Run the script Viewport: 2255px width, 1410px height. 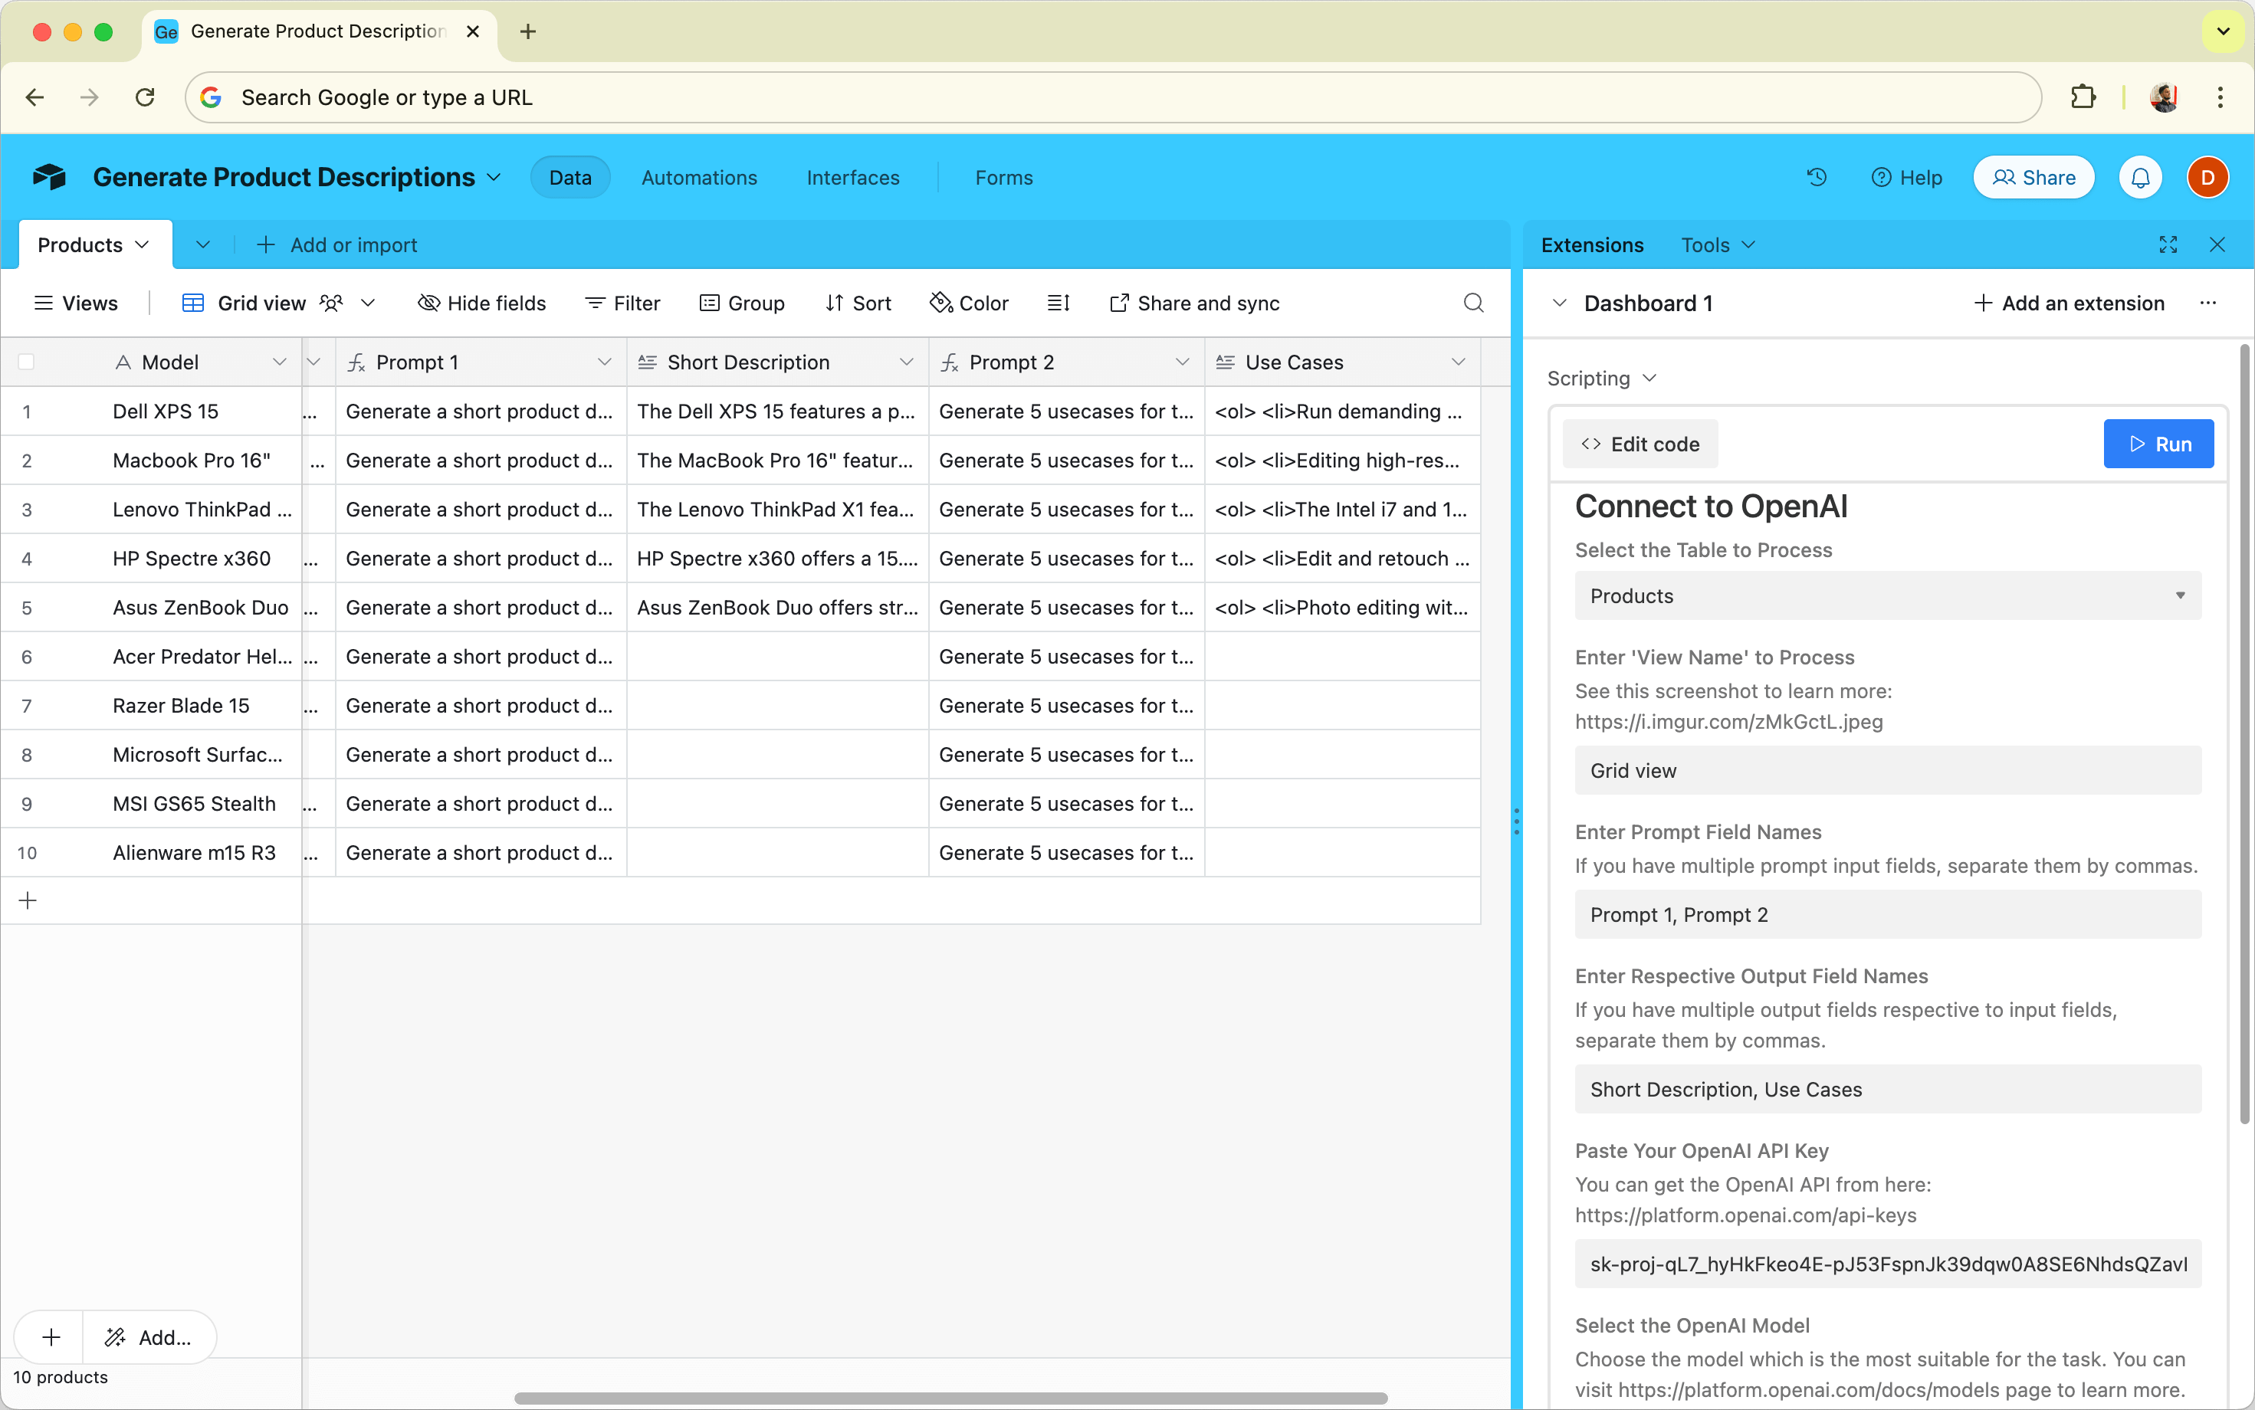(x=2158, y=444)
